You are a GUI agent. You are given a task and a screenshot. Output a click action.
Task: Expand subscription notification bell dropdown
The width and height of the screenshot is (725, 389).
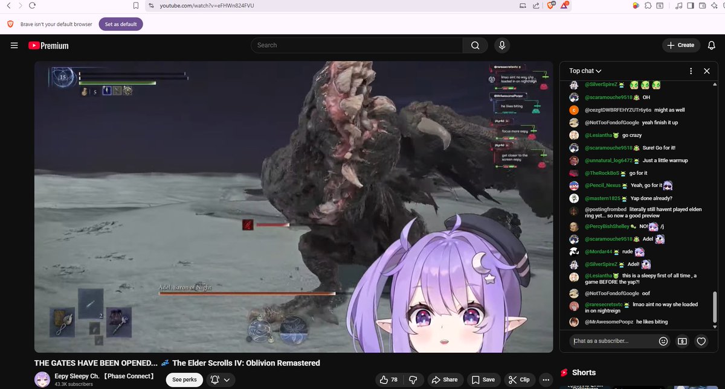point(221,379)
